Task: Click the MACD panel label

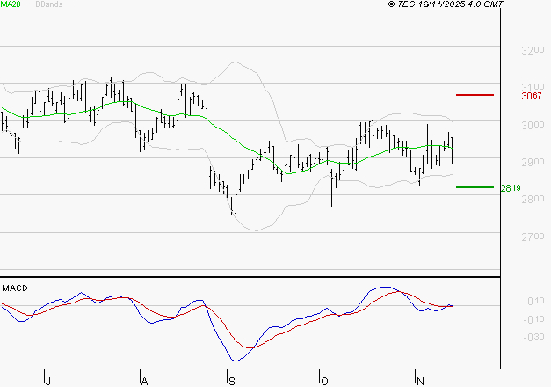Action: point(15,288)
